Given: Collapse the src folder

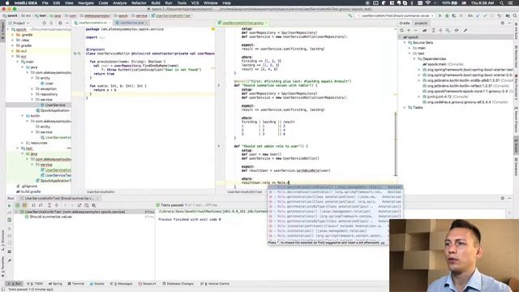Looking at the screenshot, I should click(13, 57).
